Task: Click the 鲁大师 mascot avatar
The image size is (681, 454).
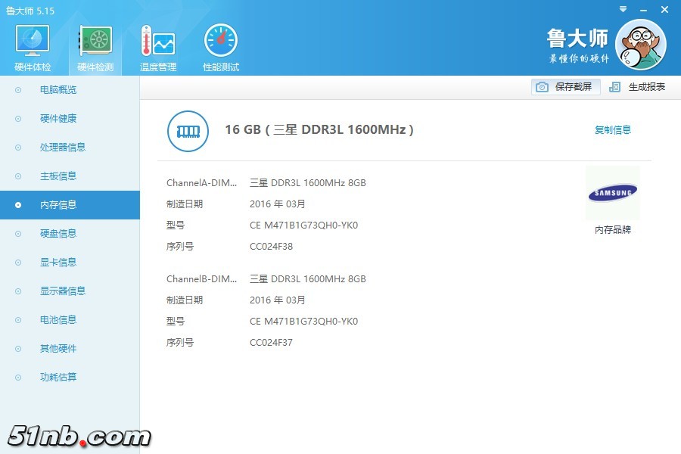Action: pos(640,45)
